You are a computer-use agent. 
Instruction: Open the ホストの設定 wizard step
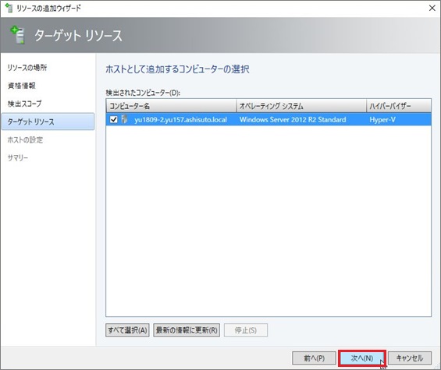[25, 139]
